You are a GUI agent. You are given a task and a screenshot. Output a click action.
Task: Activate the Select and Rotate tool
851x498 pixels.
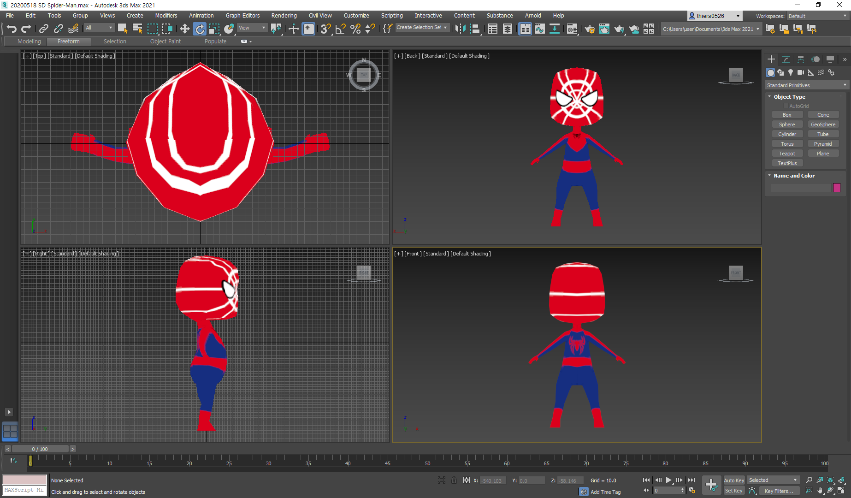click(200, 29)
